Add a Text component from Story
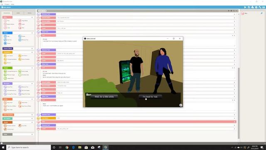The height and width of the screenshot is (150, 266). click(x=7, y=20)
